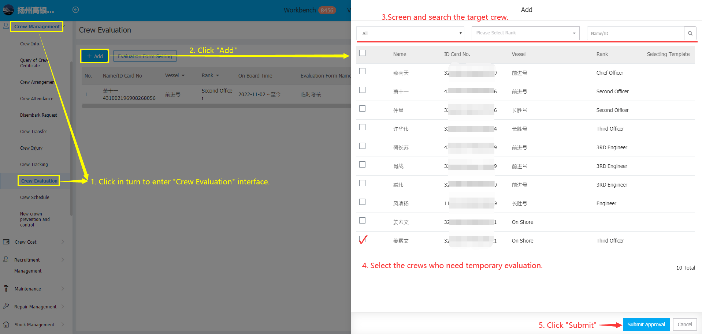
Task: Click the sidebar vertical scrollbar
Action: 71,139
